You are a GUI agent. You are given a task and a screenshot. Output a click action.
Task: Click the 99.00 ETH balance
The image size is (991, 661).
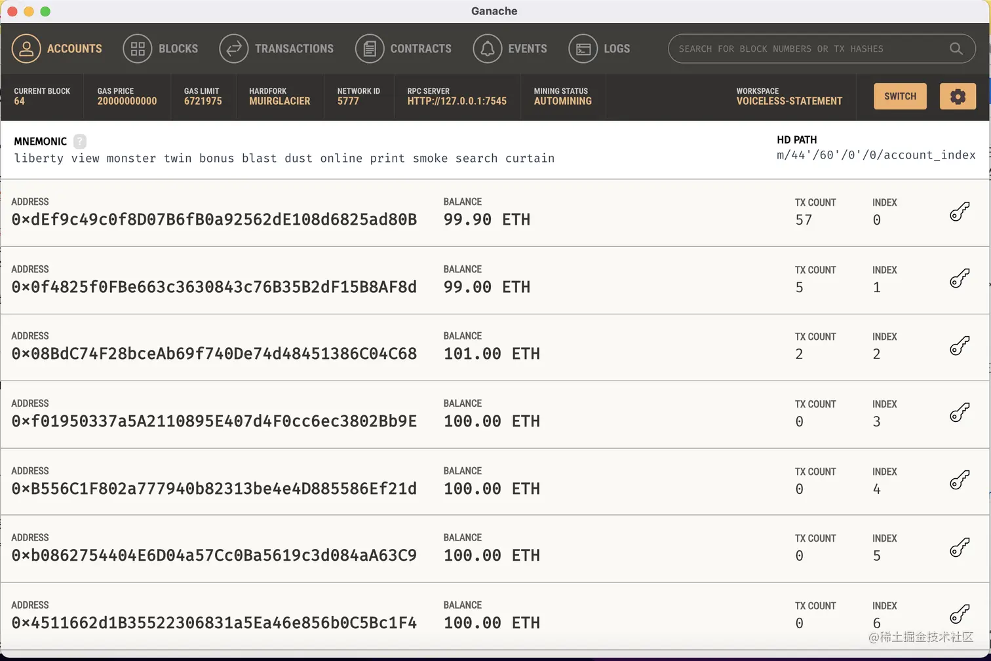[x=487, y=287]
